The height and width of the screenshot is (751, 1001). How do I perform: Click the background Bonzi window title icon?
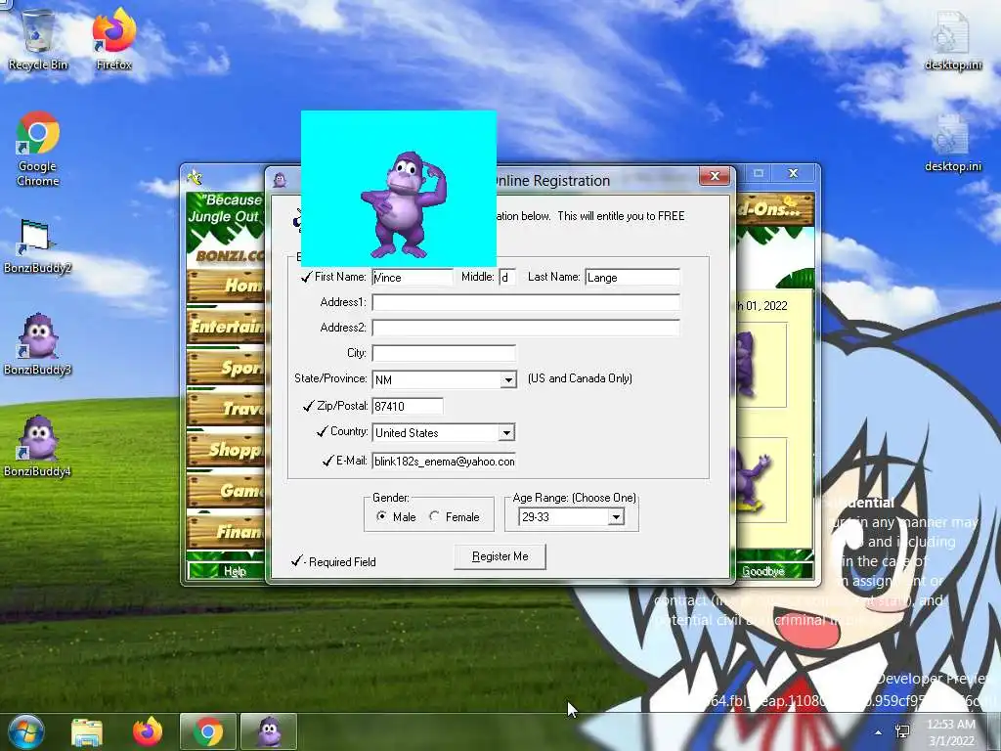click(x=195, y=177)
